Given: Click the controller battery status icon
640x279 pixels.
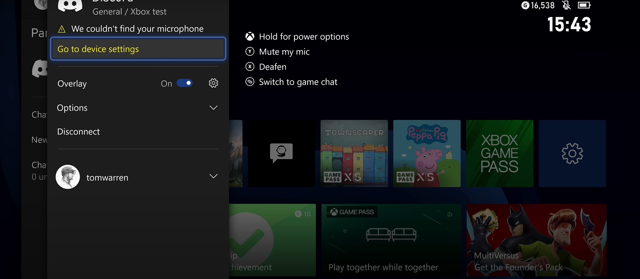Looking at the screenshot, I should [x=584, y=5].
